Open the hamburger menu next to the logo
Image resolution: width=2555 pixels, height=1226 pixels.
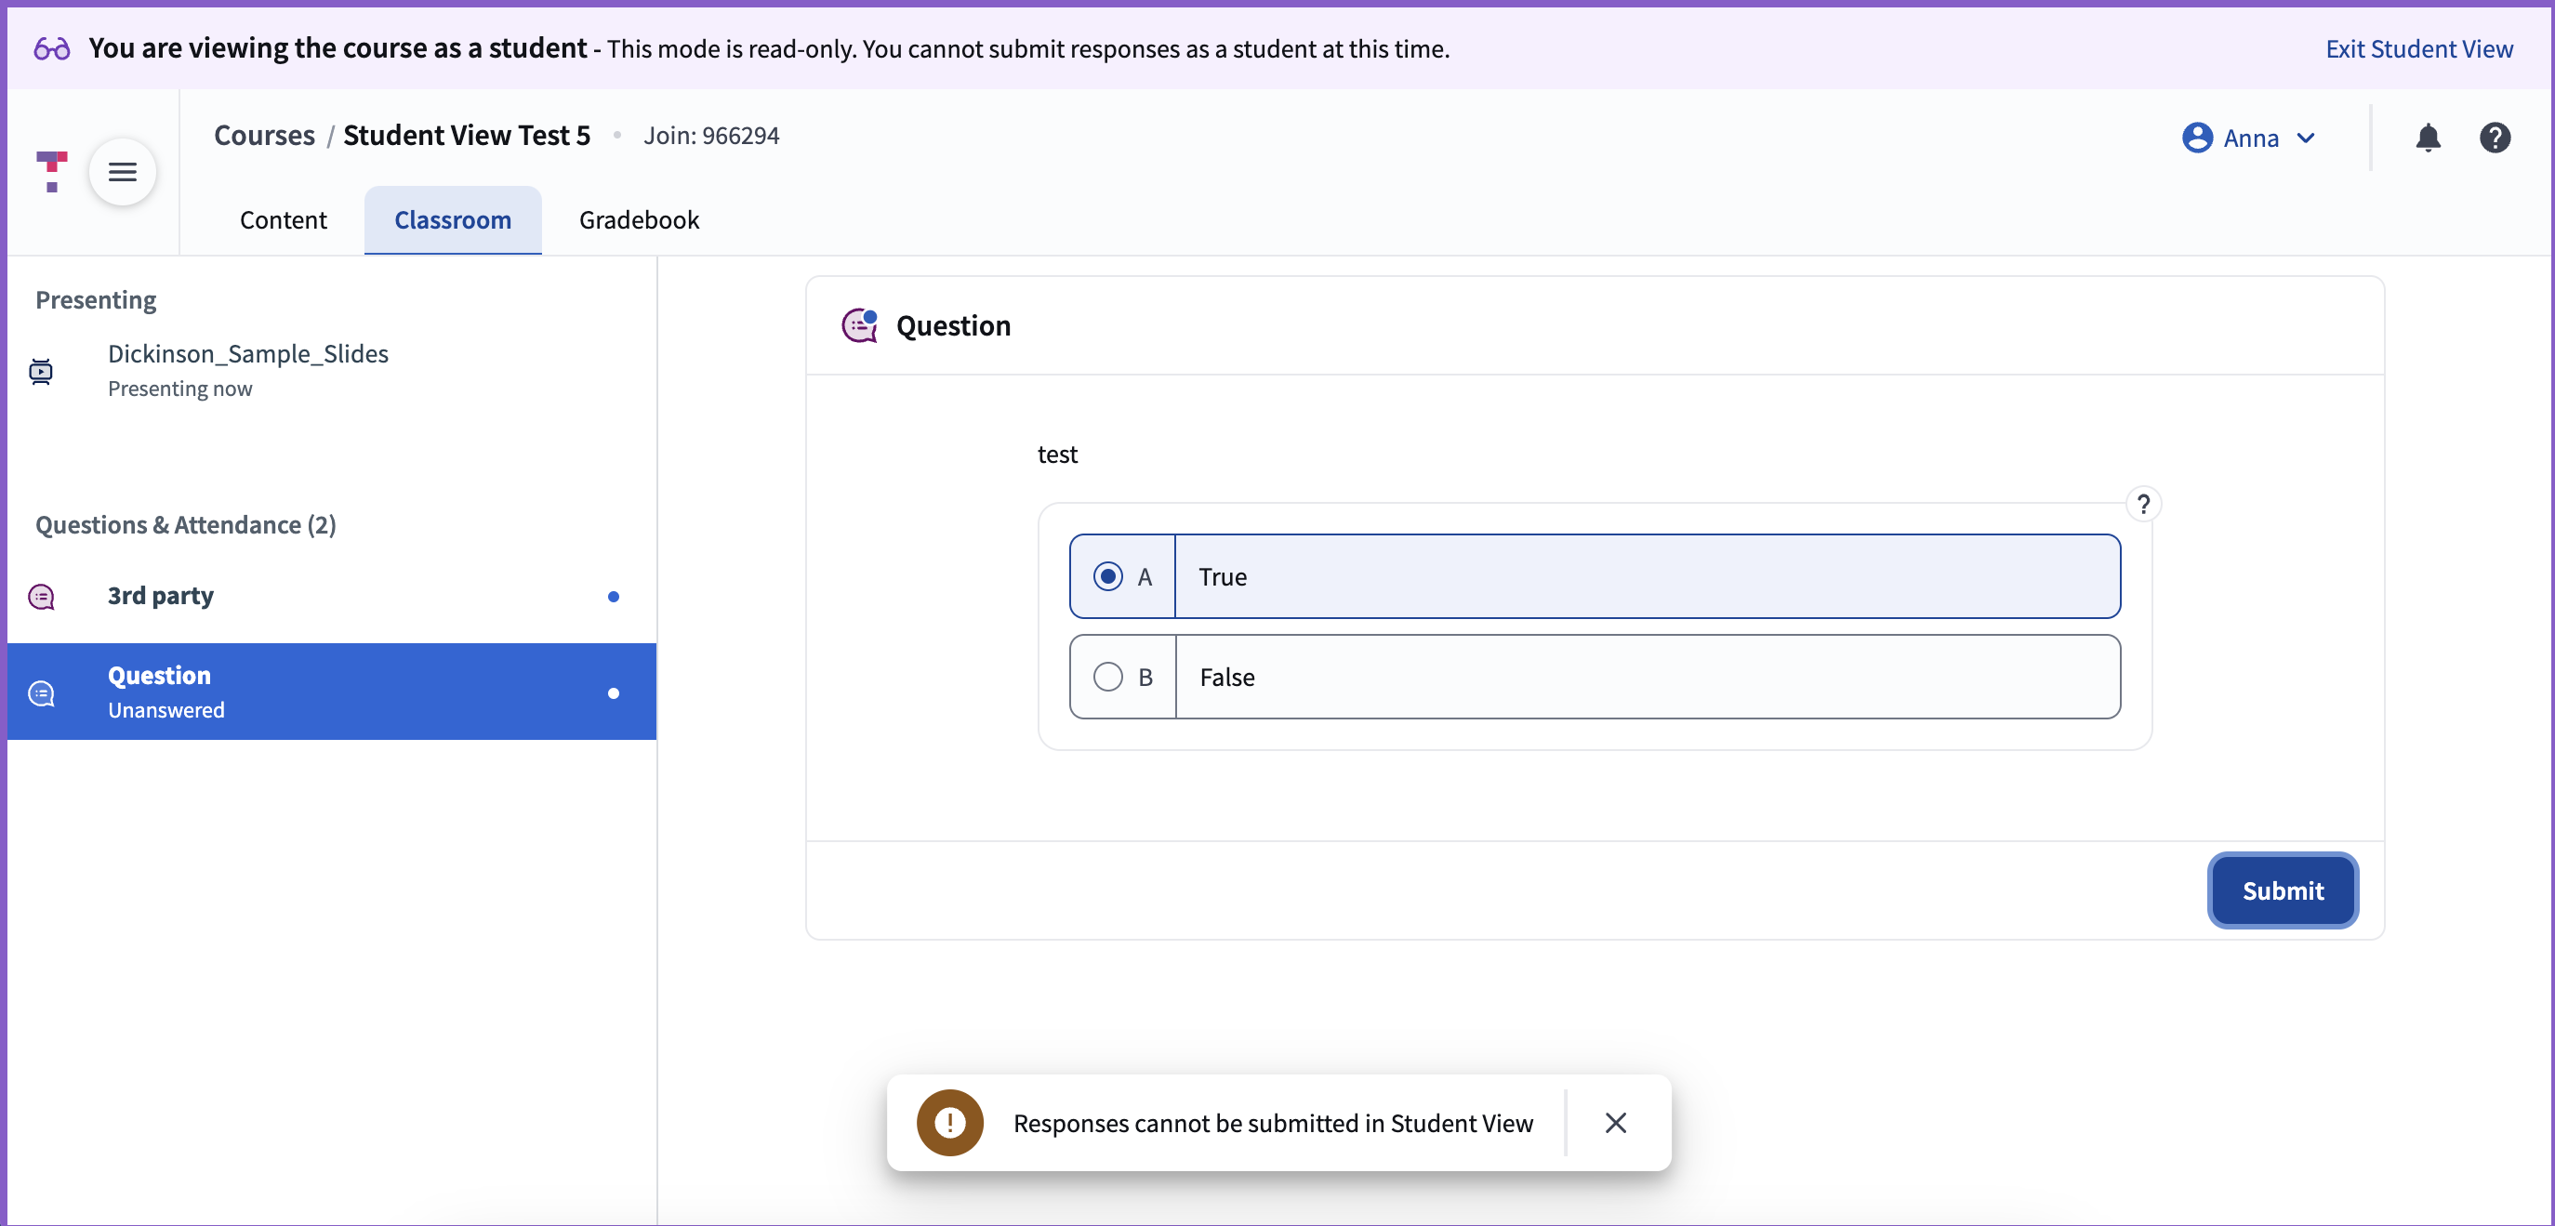pyautogui.click(x=122, y=172)
